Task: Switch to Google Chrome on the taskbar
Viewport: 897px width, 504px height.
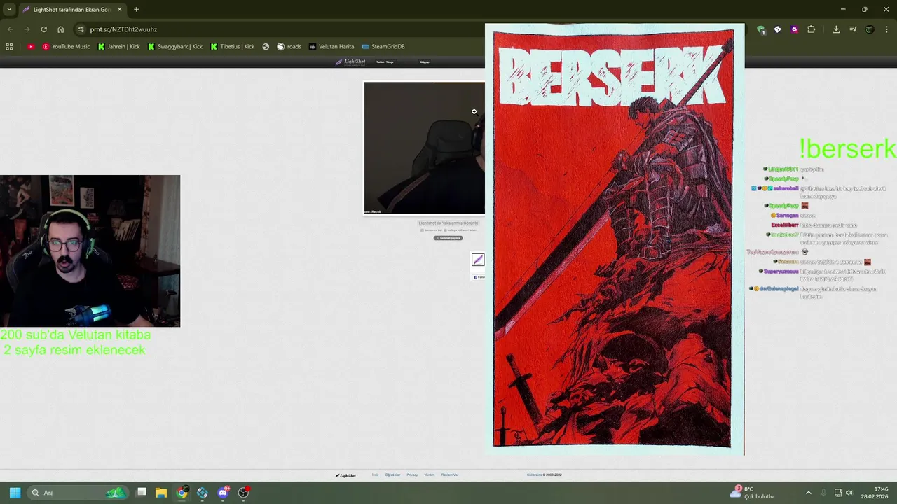Action: tap(182, 493)
